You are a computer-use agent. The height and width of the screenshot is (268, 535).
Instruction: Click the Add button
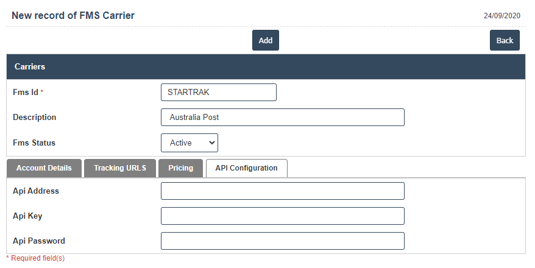265,40
